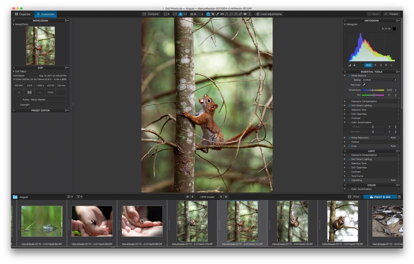The height and width of the screenshot is (264, 414).
Task: Open the Presets menu
Action: (391, 14)
